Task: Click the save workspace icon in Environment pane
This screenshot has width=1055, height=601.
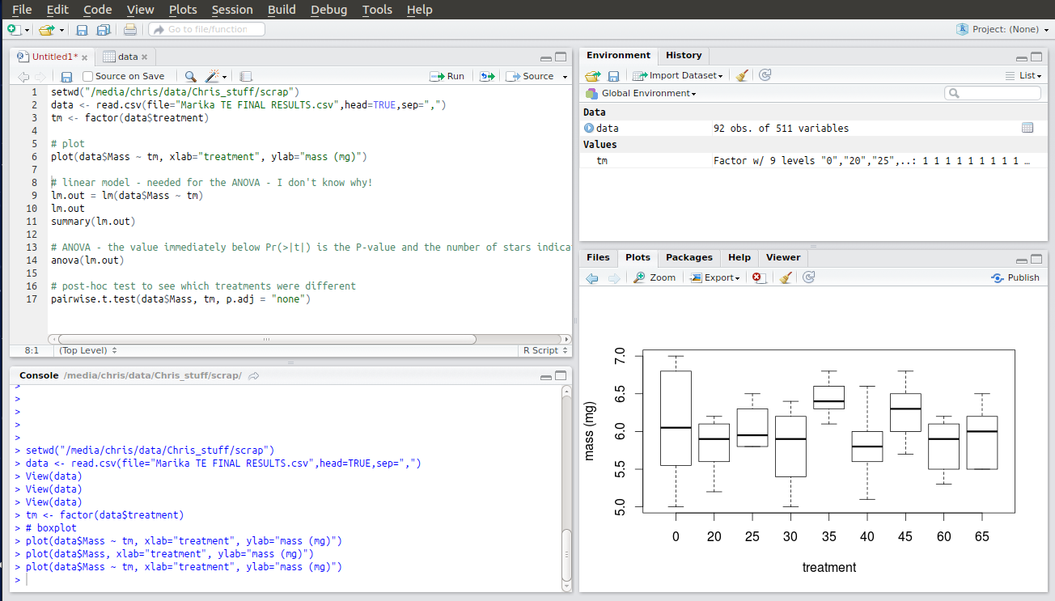Action: (613, 75)
